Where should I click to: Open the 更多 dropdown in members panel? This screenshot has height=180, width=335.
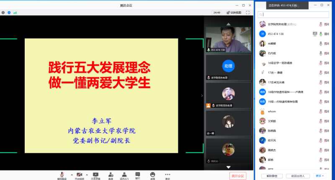(x=320, y=176)
